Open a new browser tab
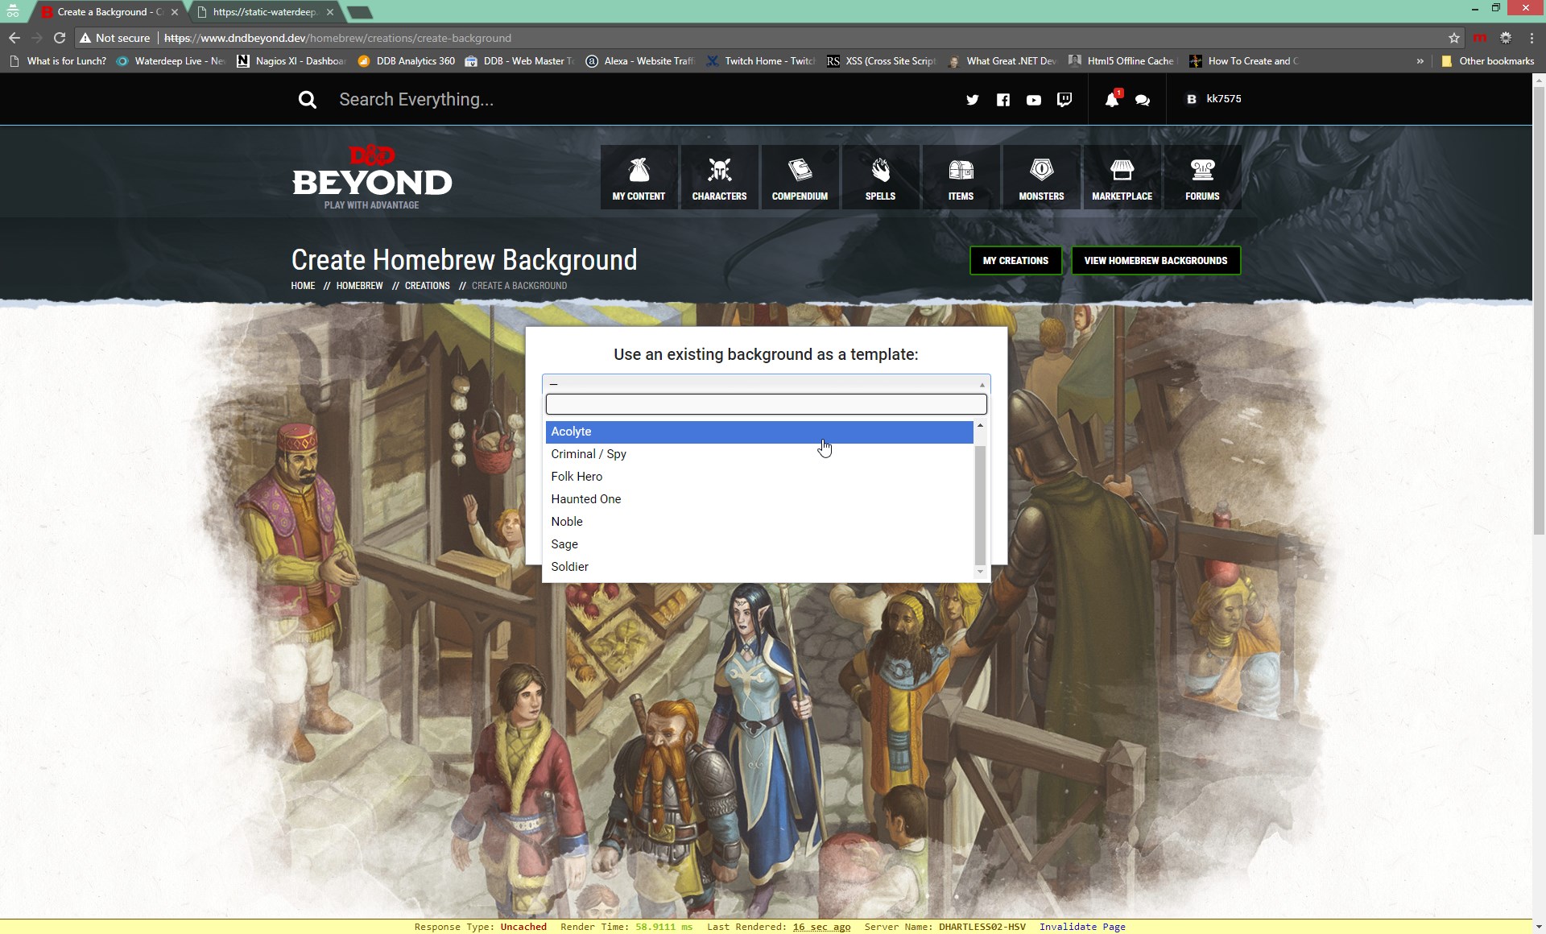This screenshot has width=1546, height=934. click(x=360, y=12)
